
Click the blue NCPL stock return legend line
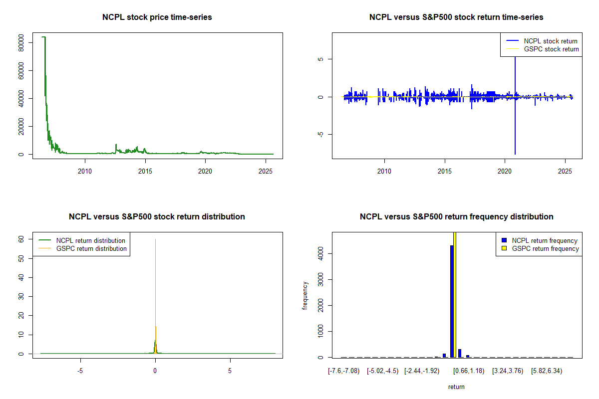pyautogui.click(x=512, y=41)
